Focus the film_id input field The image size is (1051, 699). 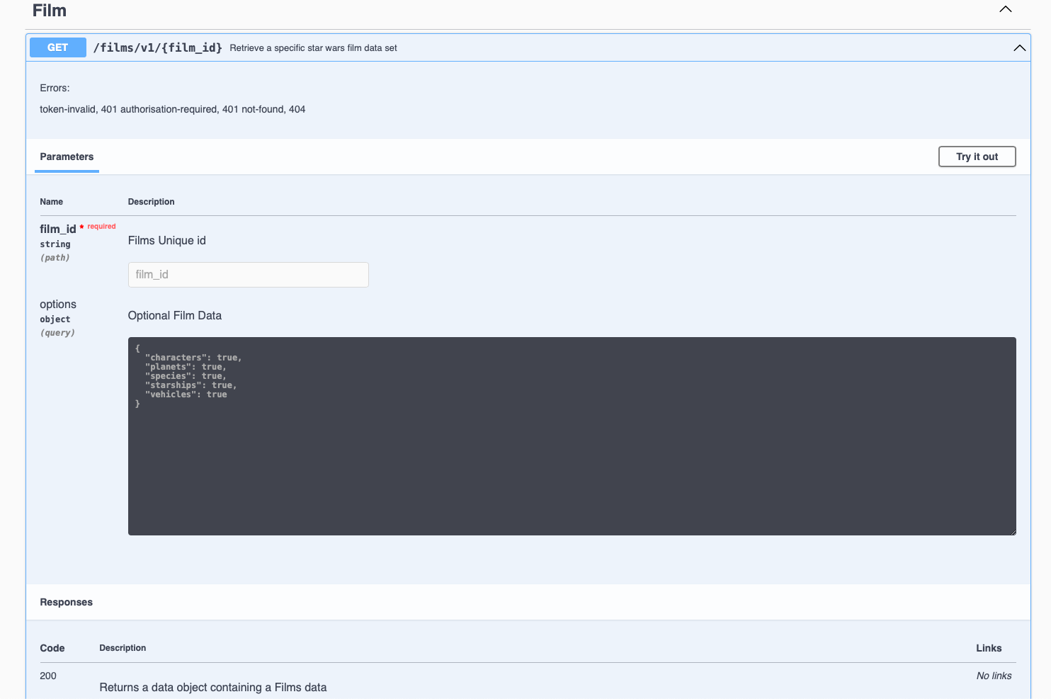click(x=248, y=275)
